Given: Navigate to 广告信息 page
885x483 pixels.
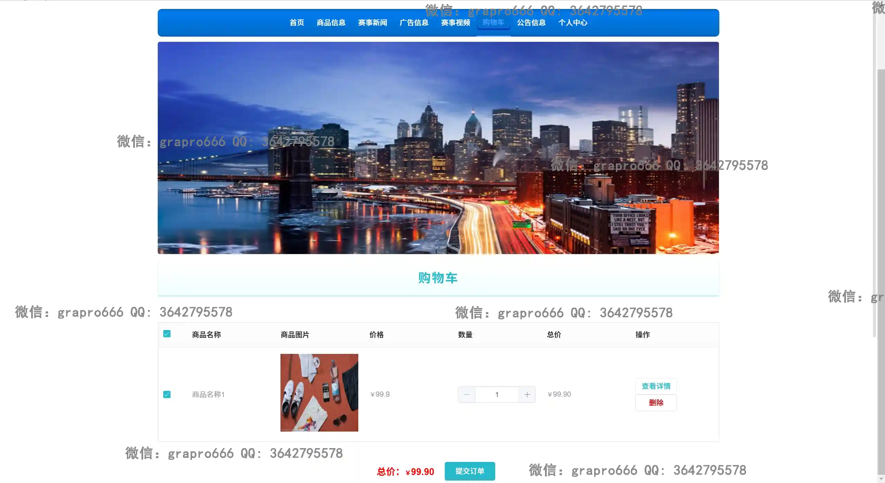Looking at the screenshot, I should [414, 23].
